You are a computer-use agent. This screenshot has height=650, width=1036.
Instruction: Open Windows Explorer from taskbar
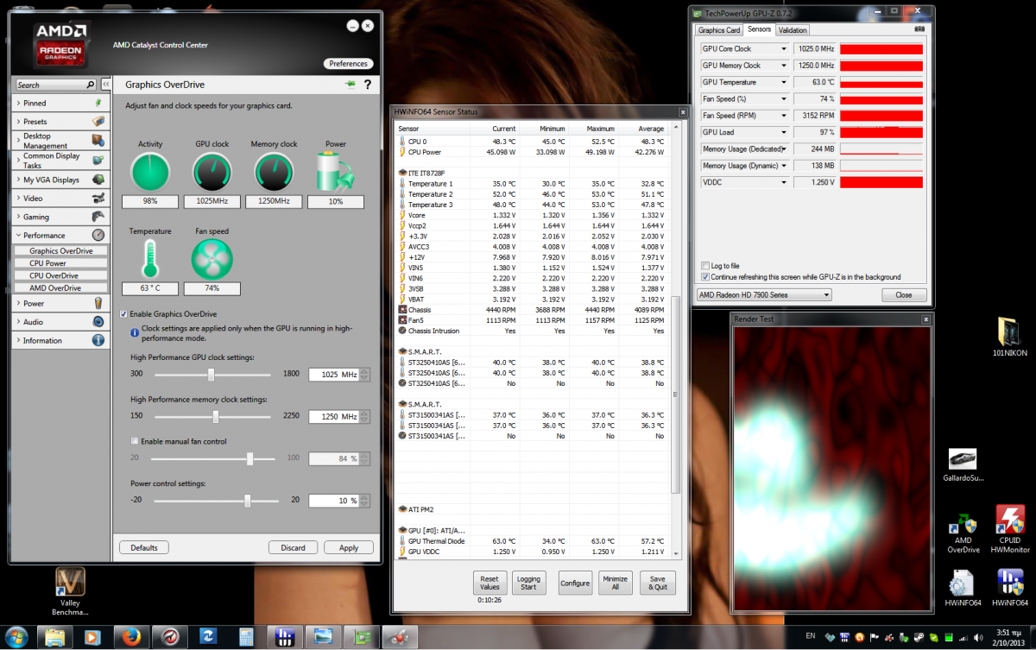click(x=54, y=637)
